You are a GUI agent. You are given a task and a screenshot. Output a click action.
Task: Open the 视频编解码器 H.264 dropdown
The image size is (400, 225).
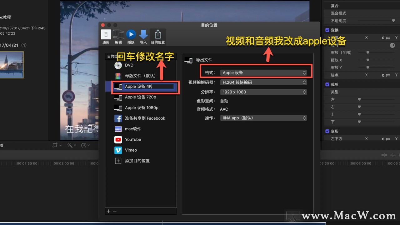(263, 82)
